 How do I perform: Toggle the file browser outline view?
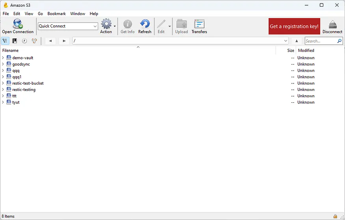[x=5, y=41]
